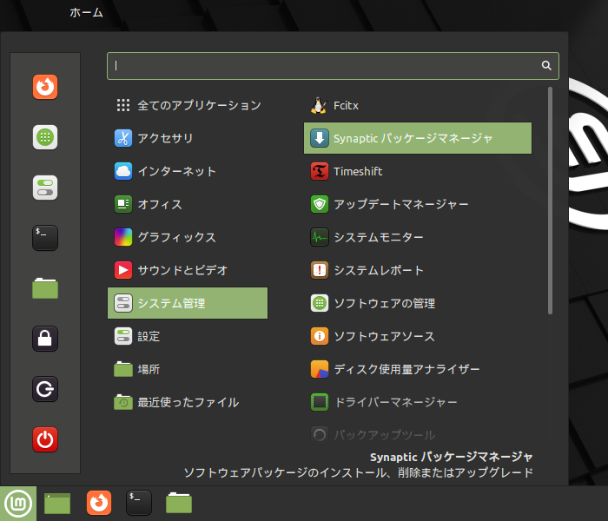Focus the menu search field

[333, 66]
